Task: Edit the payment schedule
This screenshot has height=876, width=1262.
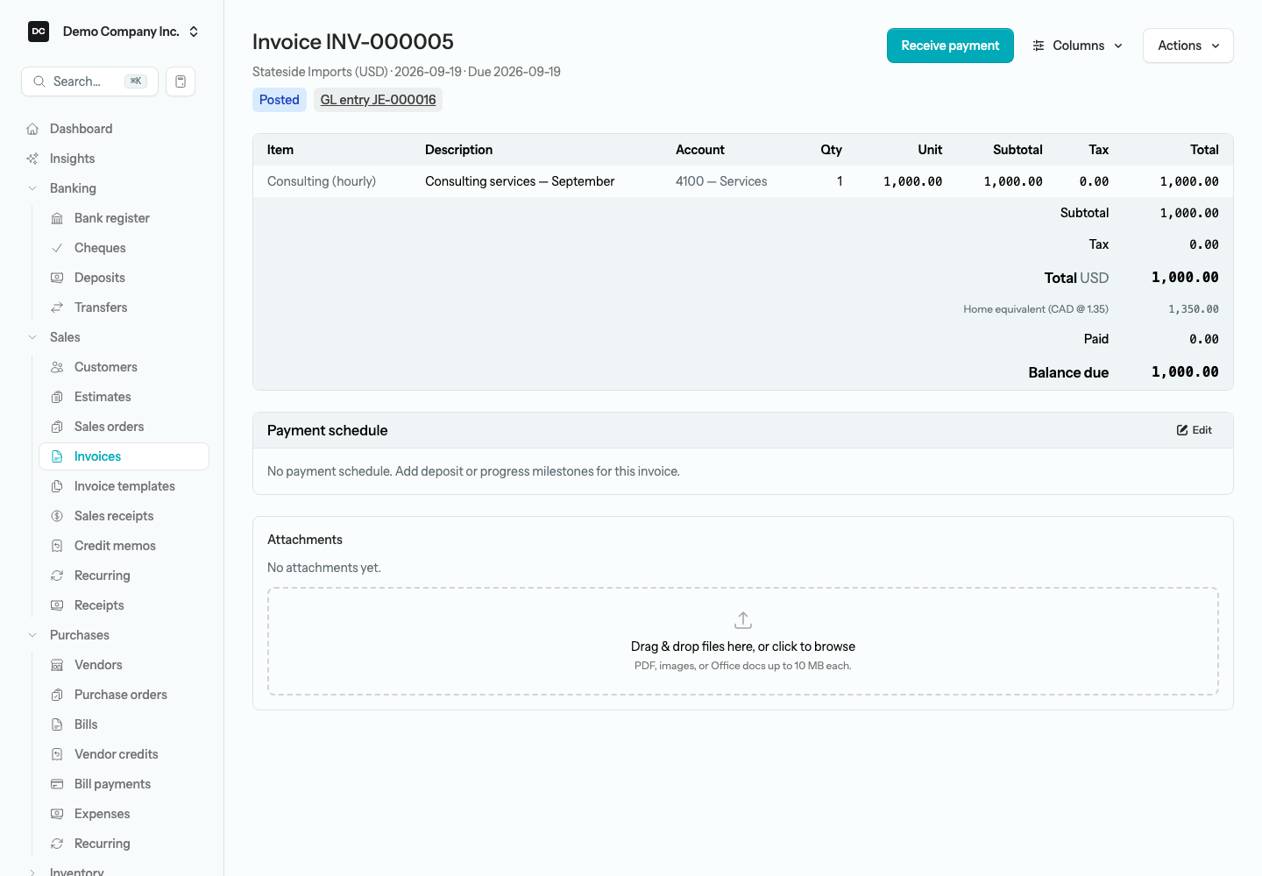Action: (1194, 430)
